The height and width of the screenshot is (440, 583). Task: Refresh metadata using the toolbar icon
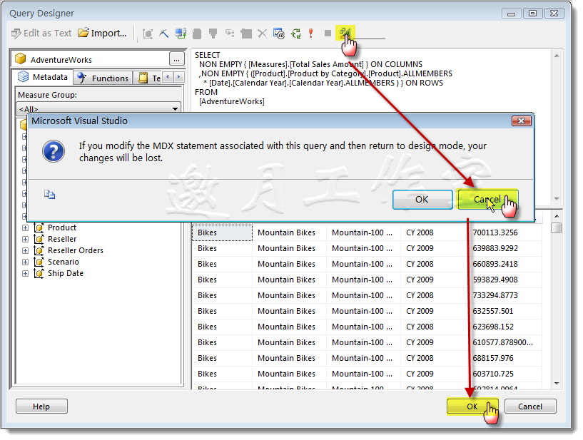(181, 34)
